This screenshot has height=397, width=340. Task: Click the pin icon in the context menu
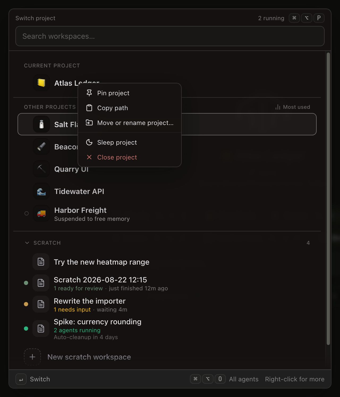(89, 93)
